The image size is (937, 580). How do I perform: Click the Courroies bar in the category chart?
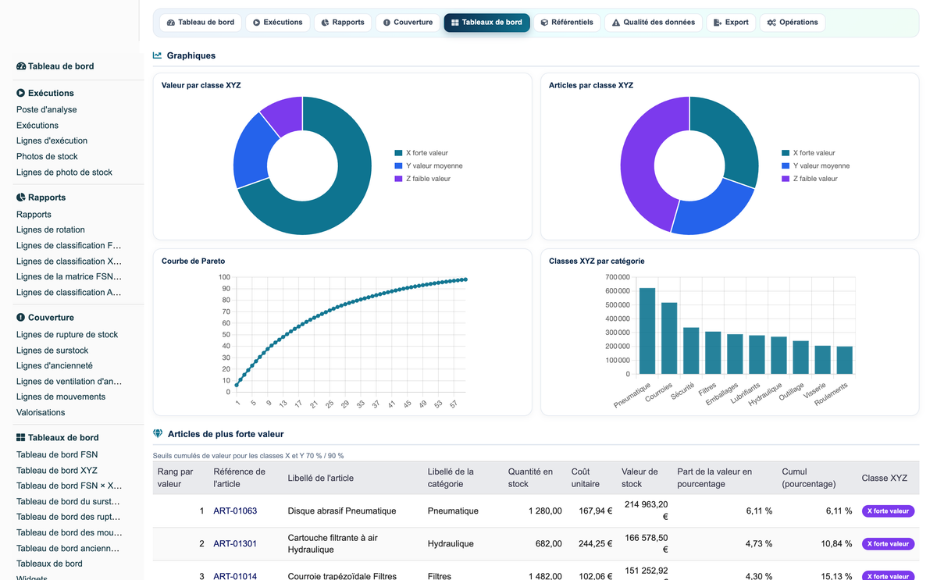[669, 338]
